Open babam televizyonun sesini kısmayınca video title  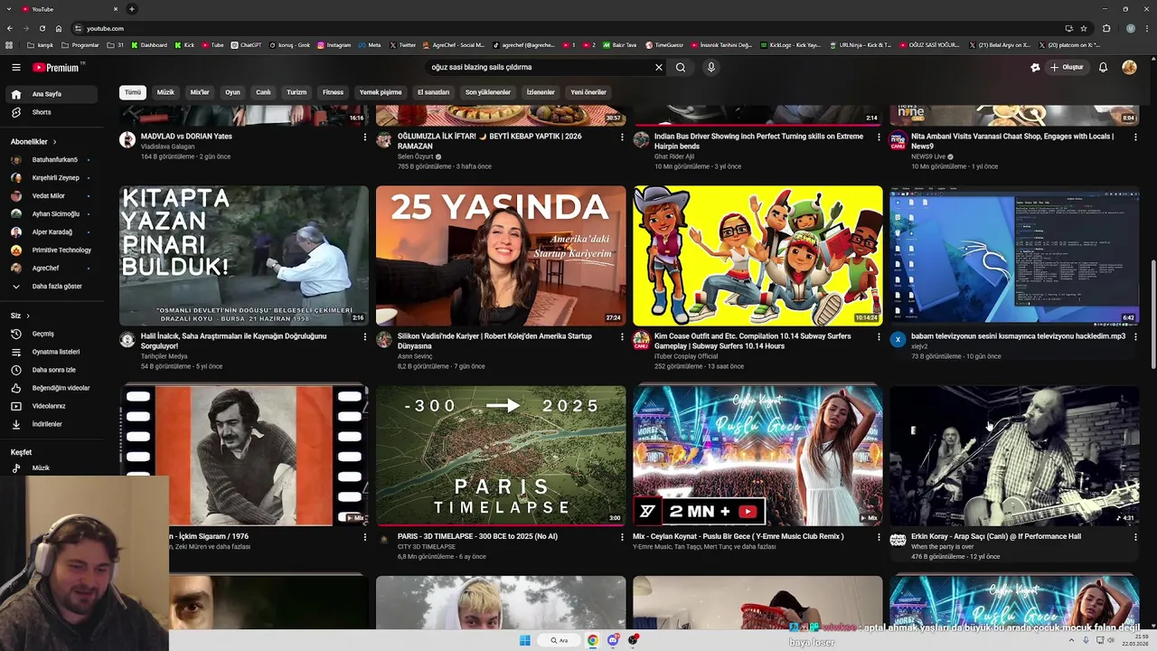coord(1018,336)
